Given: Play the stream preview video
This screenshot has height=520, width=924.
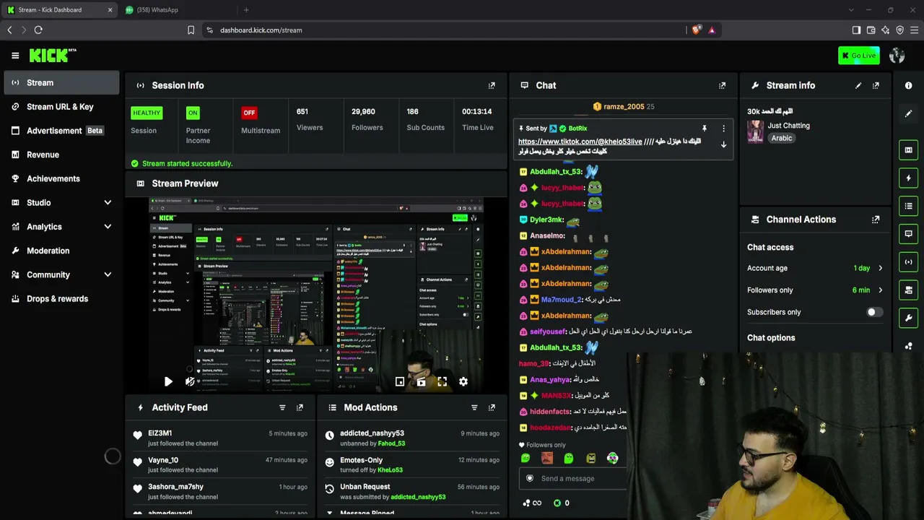Looking at the screenshot, I should coord(168,381).
